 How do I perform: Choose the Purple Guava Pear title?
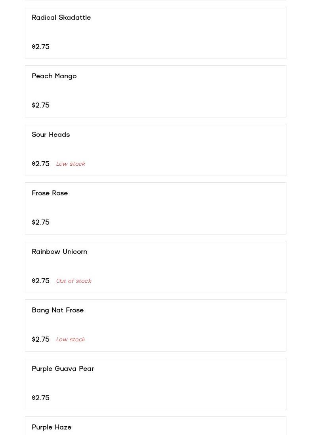tap(63, 369)
